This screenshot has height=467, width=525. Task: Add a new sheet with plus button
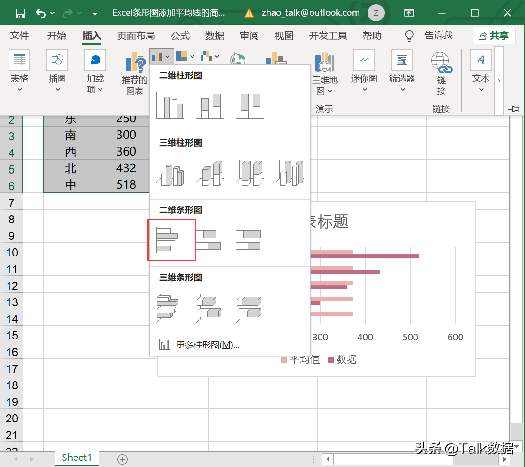coord(122,458)
